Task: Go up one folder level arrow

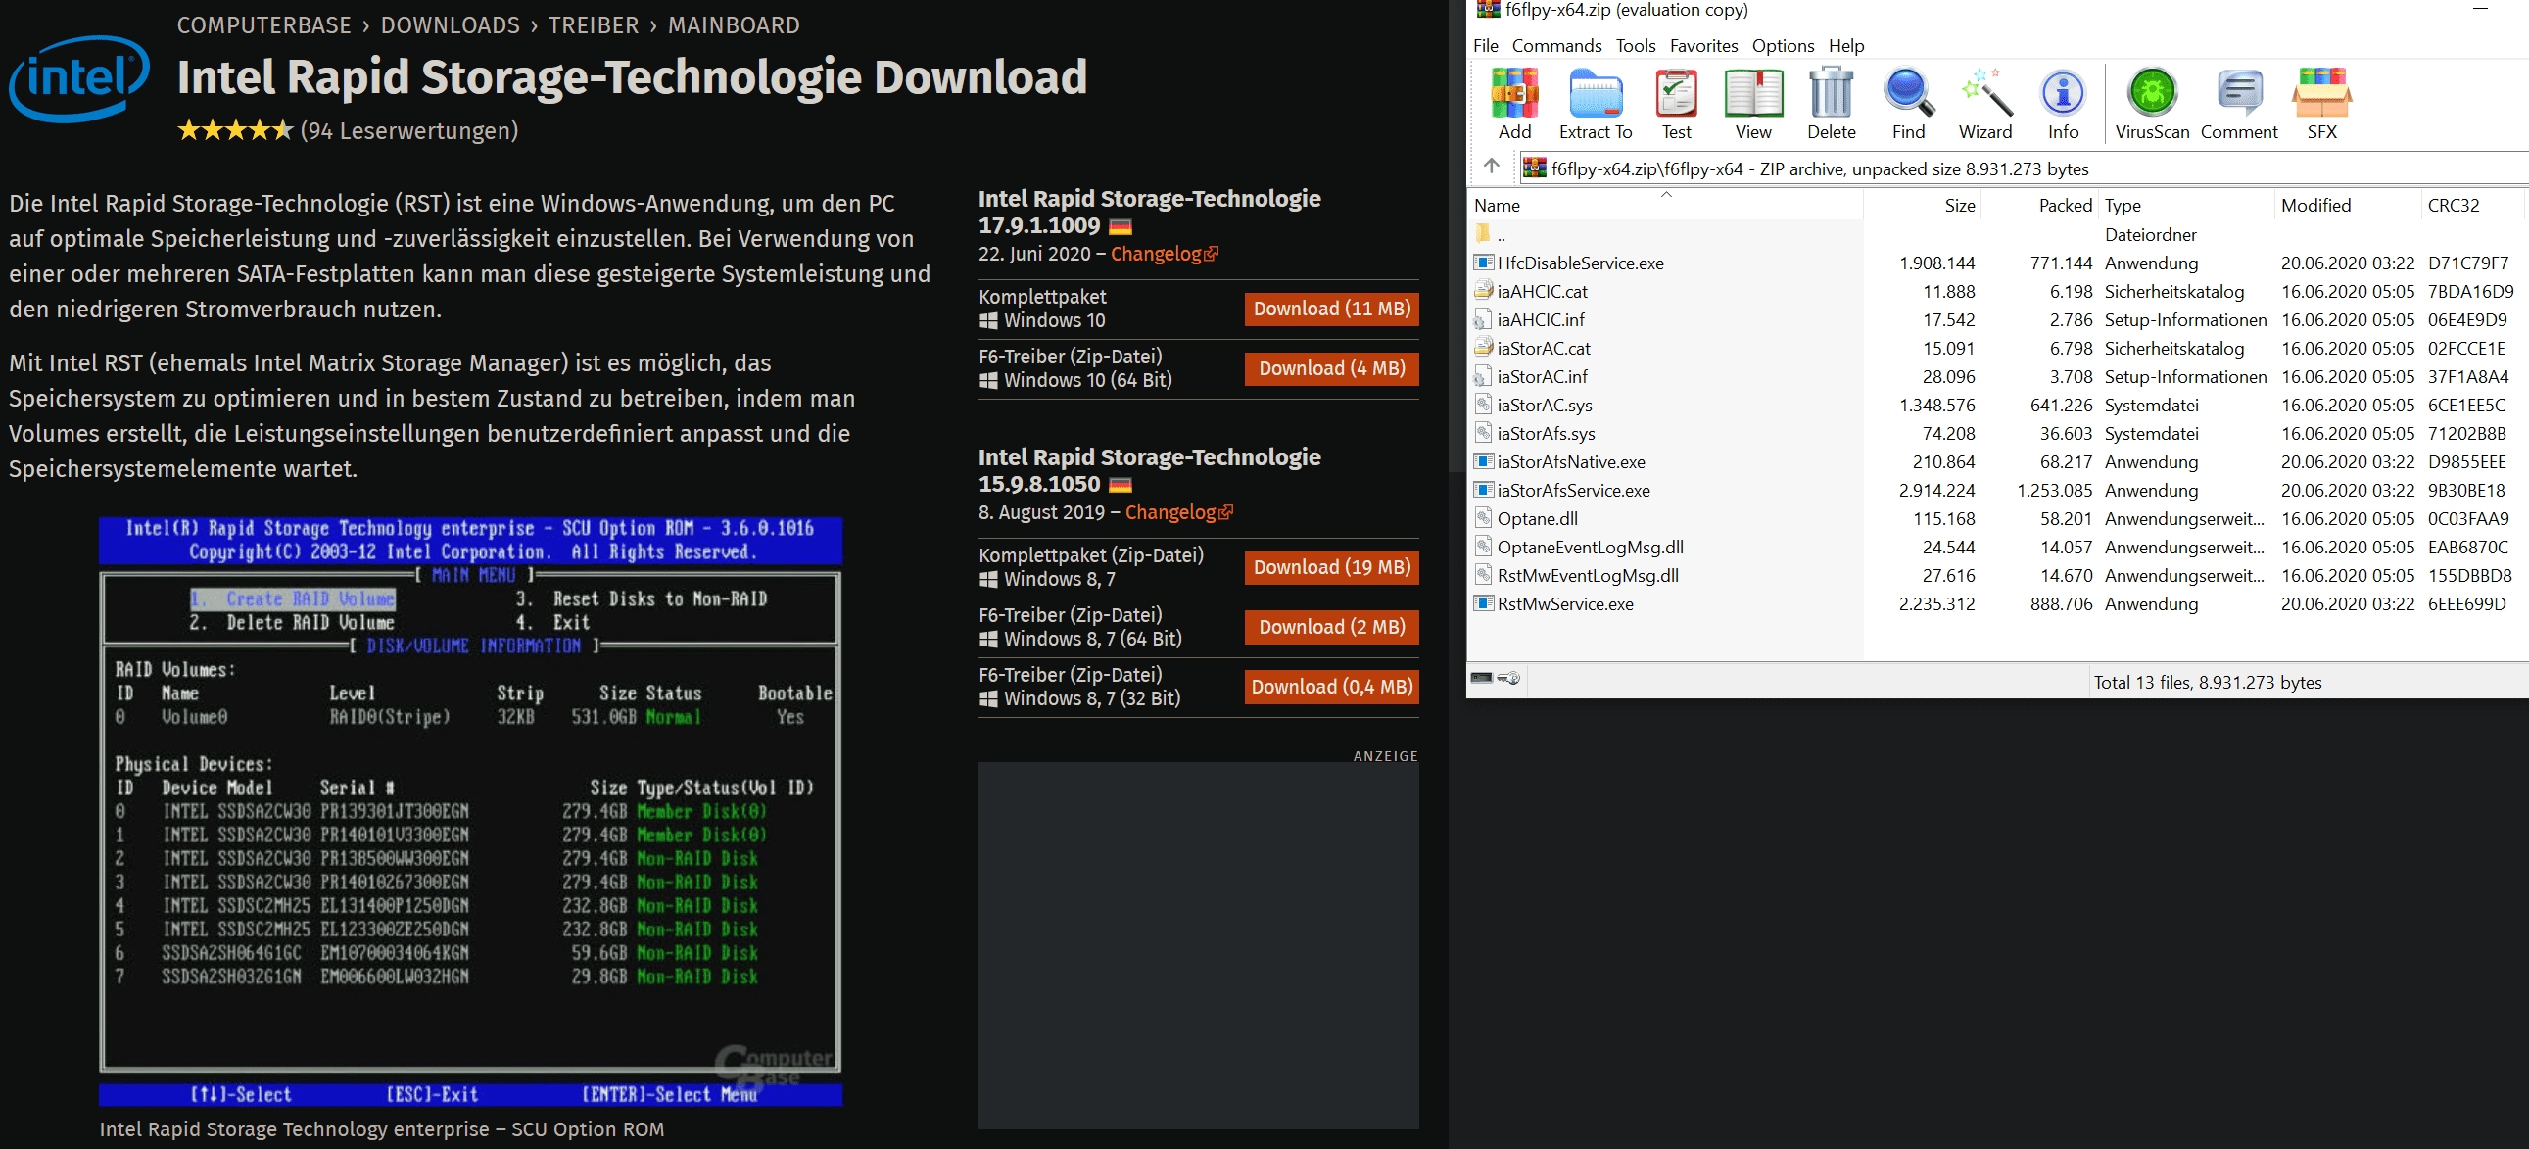Action: click(x=1492, y=167)
